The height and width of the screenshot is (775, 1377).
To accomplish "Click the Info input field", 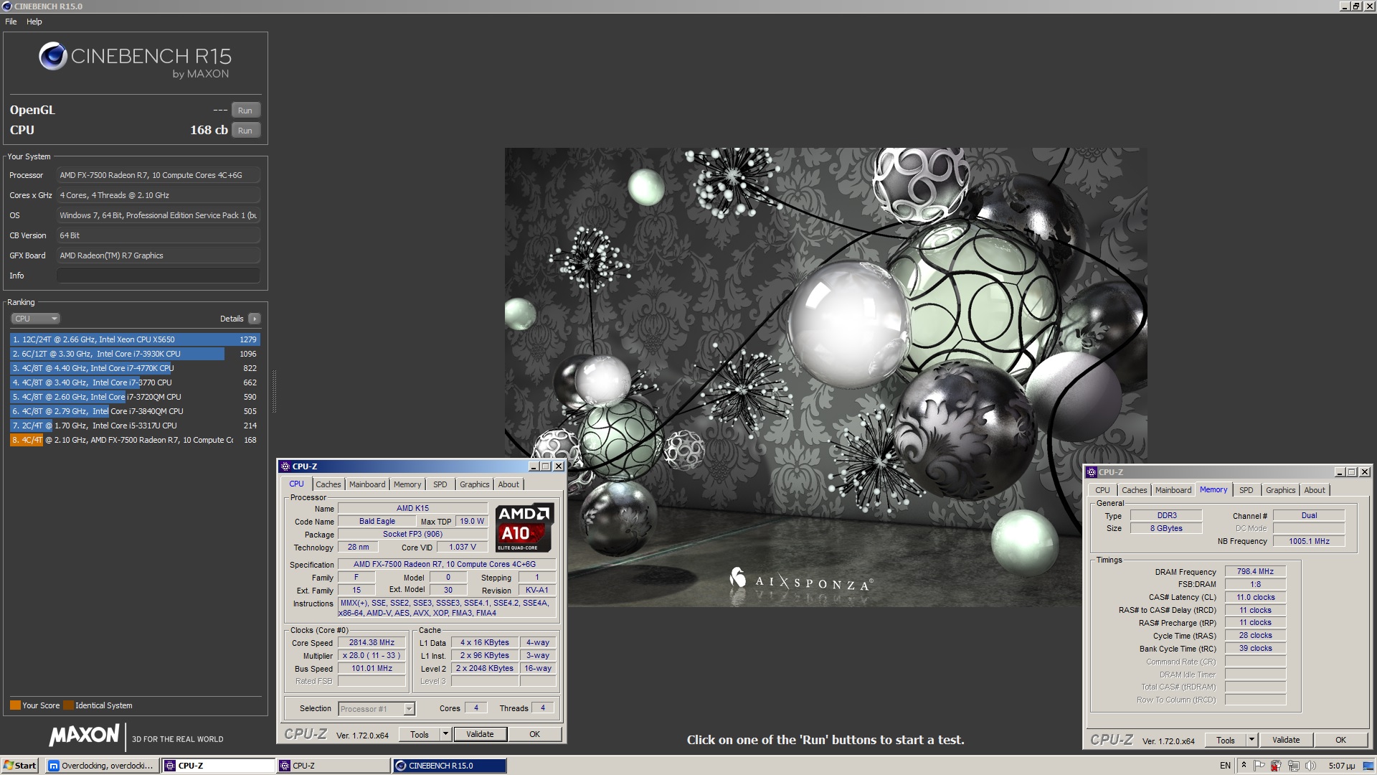I will coord(158,276).
